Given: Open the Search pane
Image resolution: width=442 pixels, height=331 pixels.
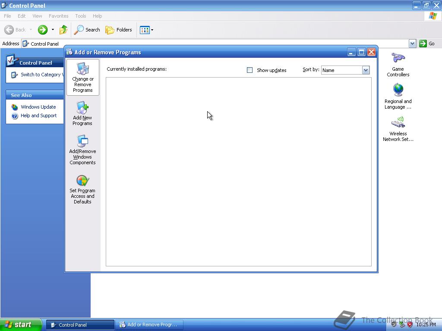Looking at the screenshot, I should click(x=87, y=30).
